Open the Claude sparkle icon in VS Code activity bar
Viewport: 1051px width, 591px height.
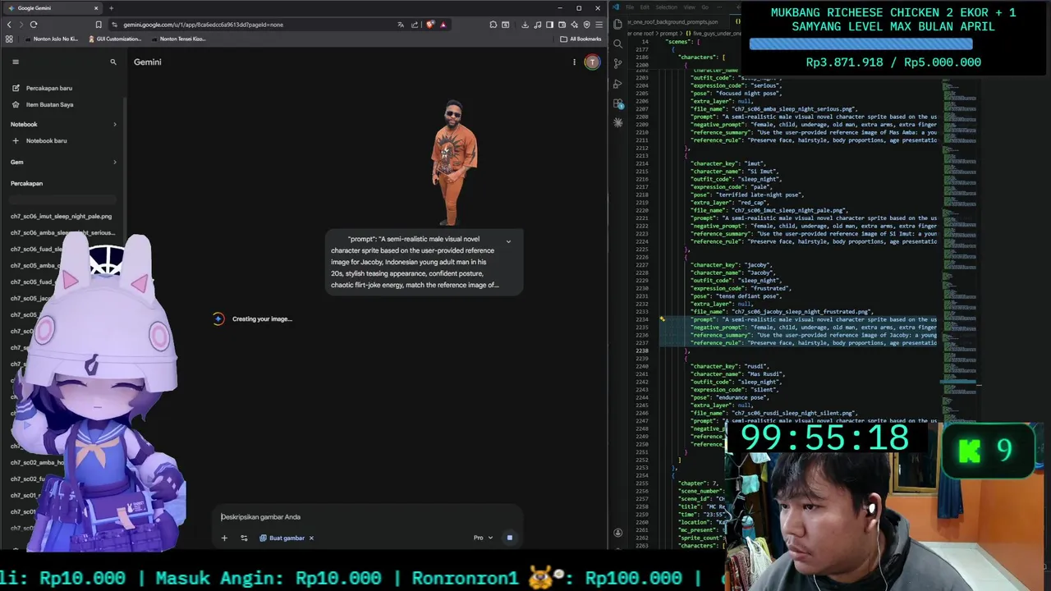click(618, 122)
